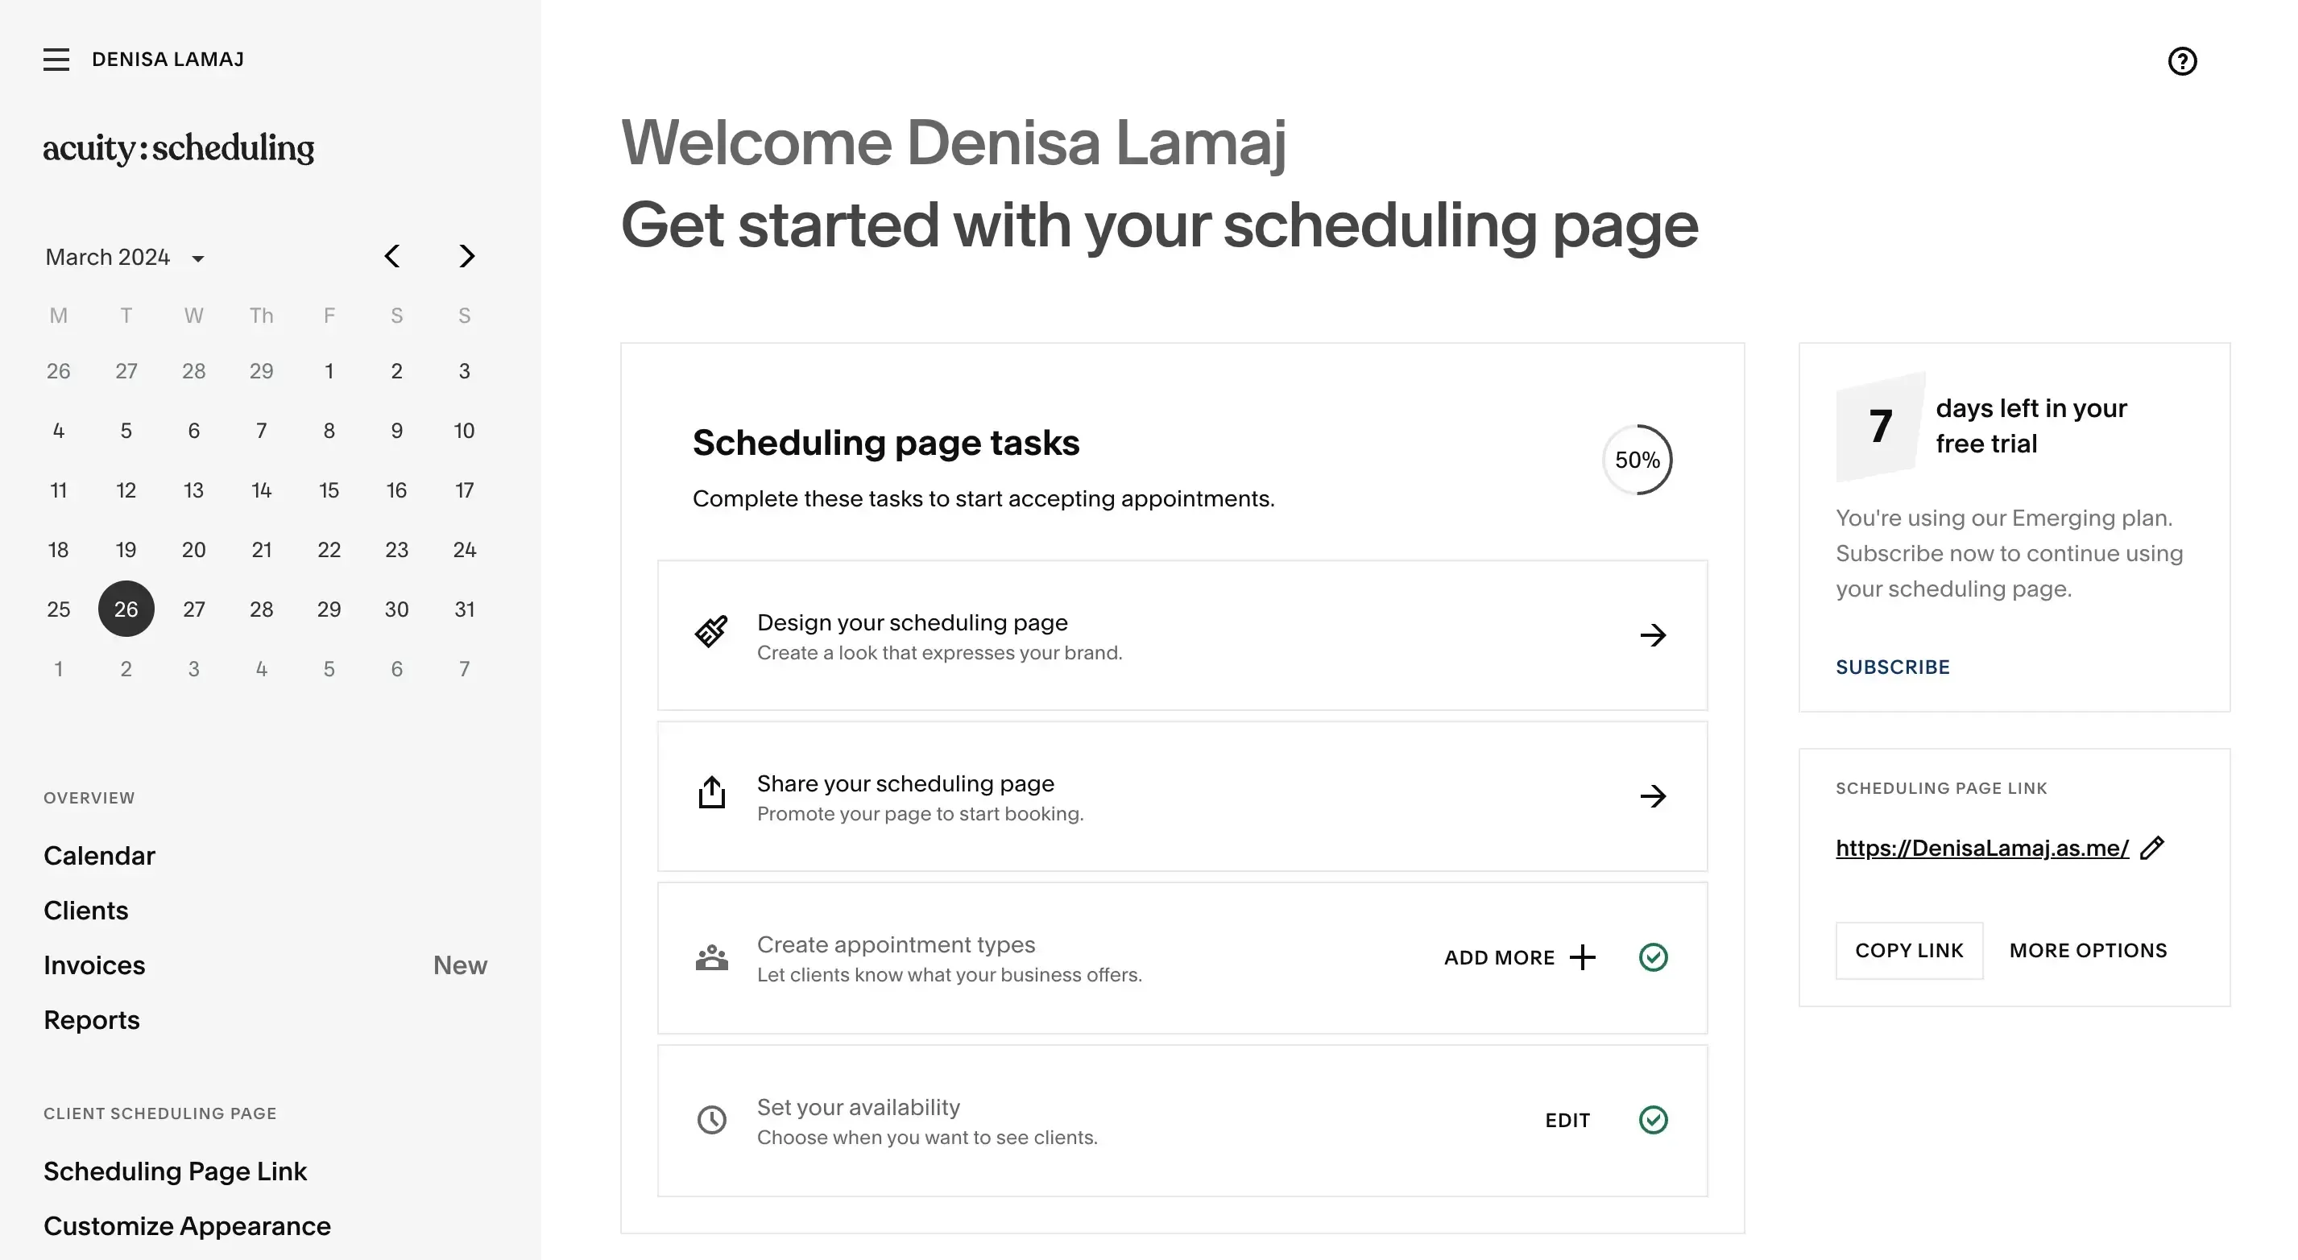Go to previous month with left chevron
Viewport: 2298px width, 1260px height.
[x=391, y=256]
